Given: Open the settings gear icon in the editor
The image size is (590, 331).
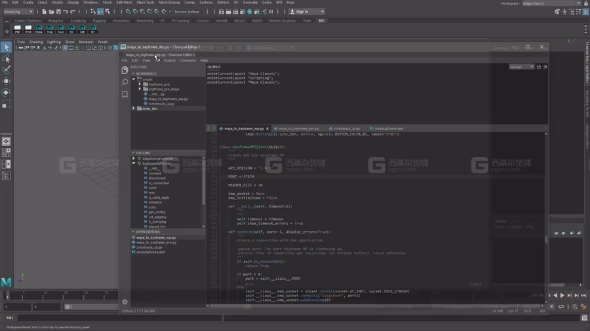Looking at the screenshot, I should (x=125, y=302).
